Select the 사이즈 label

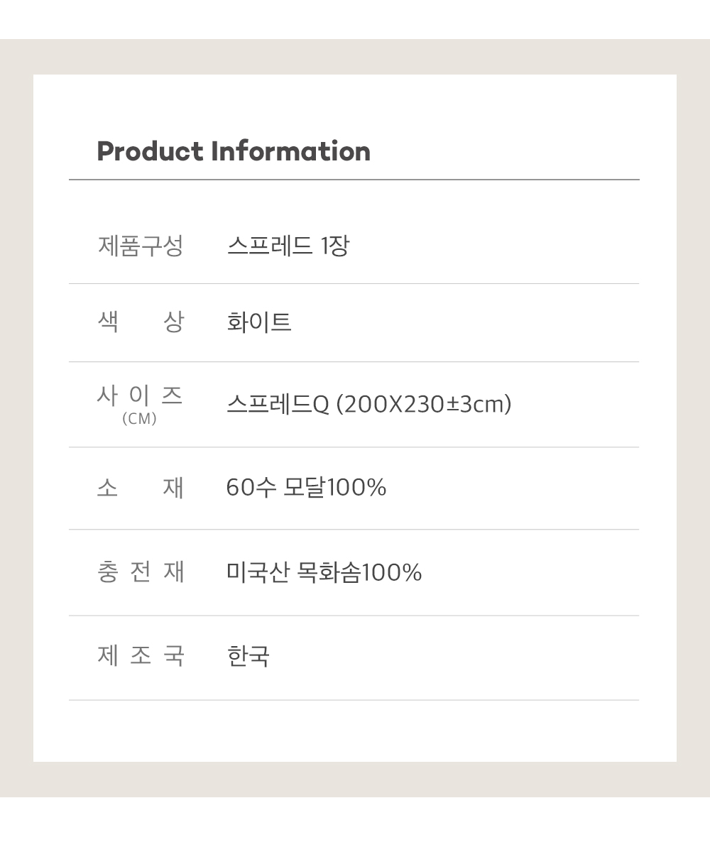click(x=140, y=395)
